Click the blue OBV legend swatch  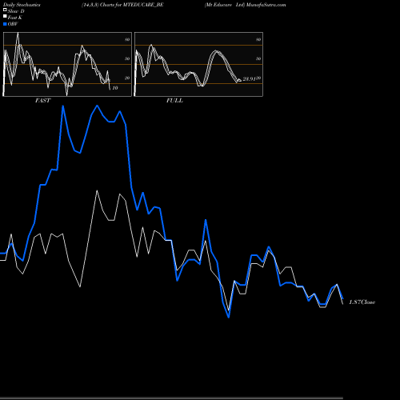point(5,24)
